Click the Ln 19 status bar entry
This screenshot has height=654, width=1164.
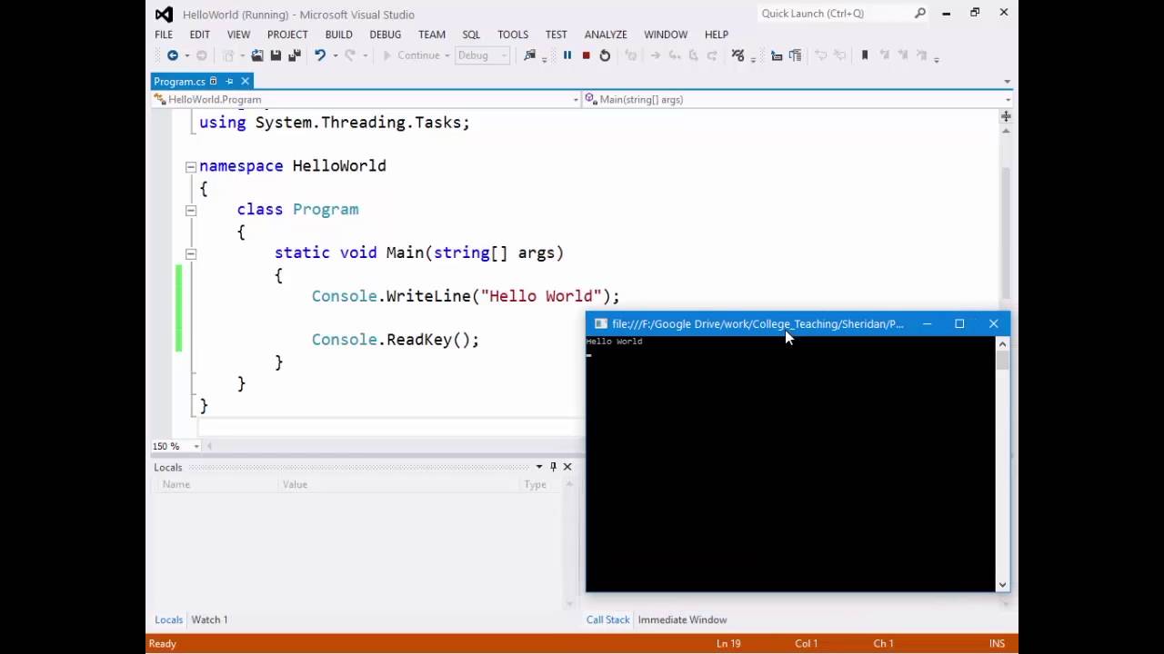[728, 643]
